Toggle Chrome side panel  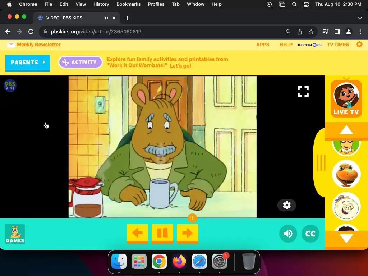(x=337, y=32)
